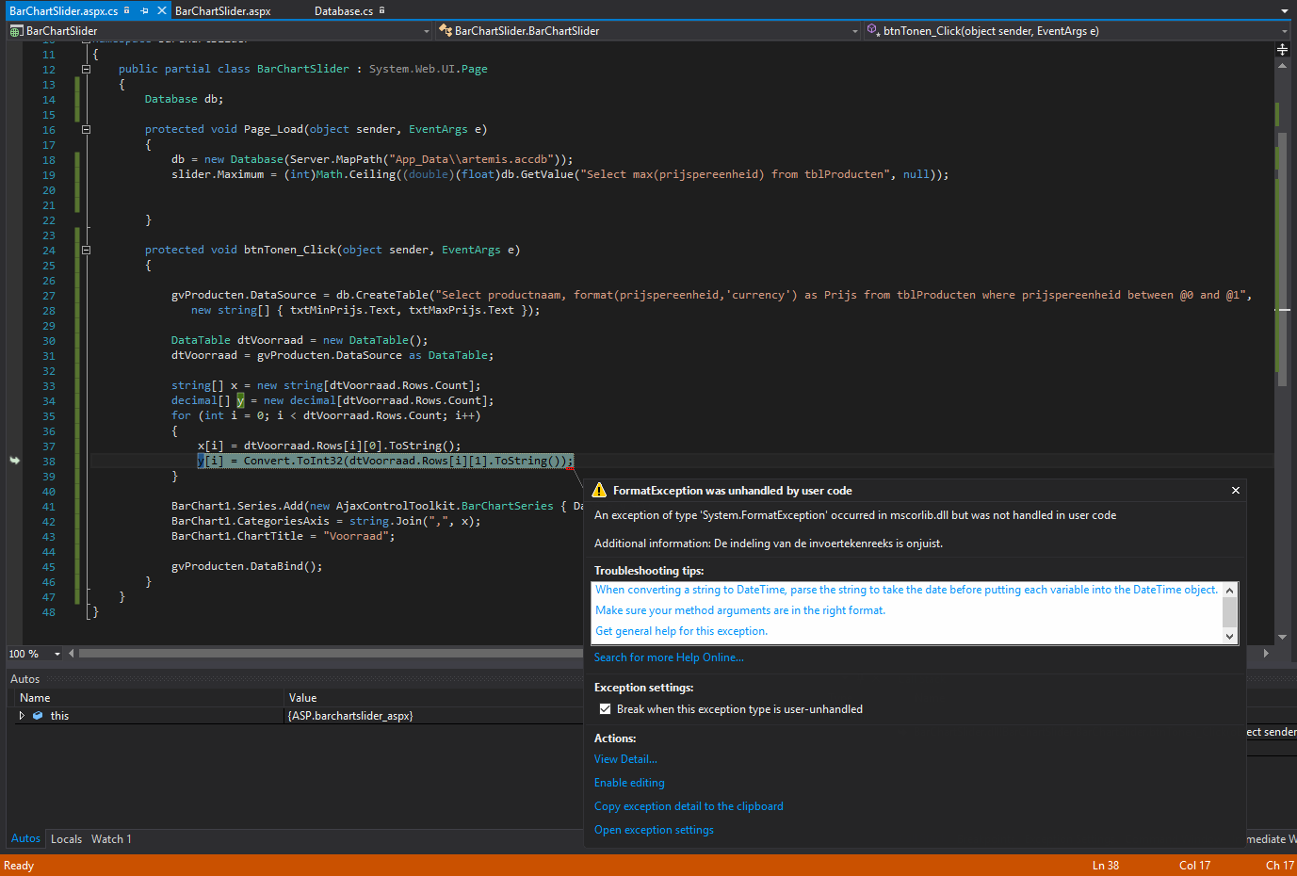This screenshot has width=1297, height=876.
Task: Click line number 27 in the gutter
Action: click(49, 296)
